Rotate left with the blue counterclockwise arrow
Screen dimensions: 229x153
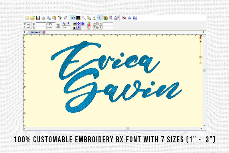(x=64, y=24)
